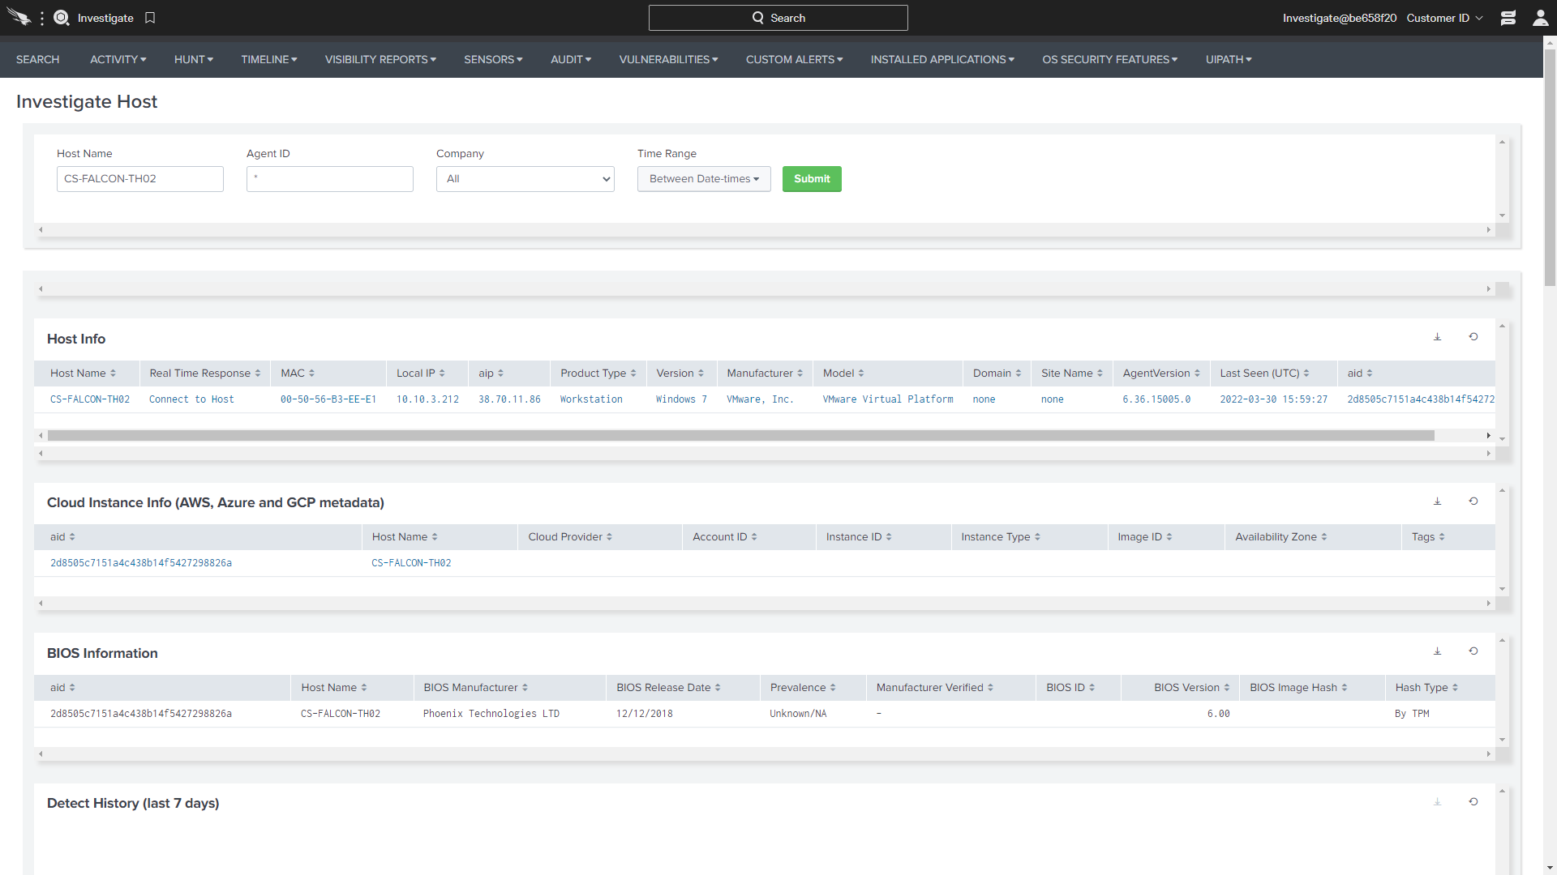Open the OS SECURITY FEATURES menu
The width and height of the screenshot is (1557, 875).
[x=1109, y=60]
